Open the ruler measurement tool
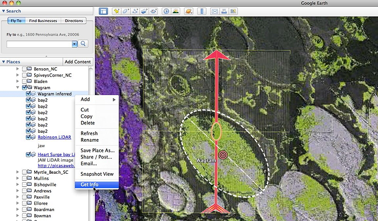 pos(202,10)
